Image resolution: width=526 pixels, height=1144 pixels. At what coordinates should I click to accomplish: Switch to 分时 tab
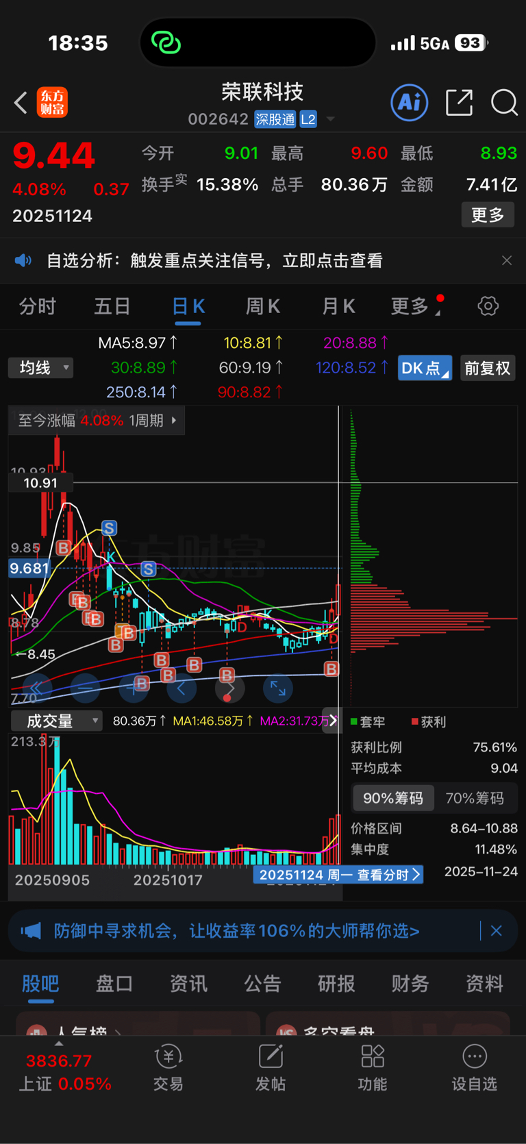click(x=37, y=306)
